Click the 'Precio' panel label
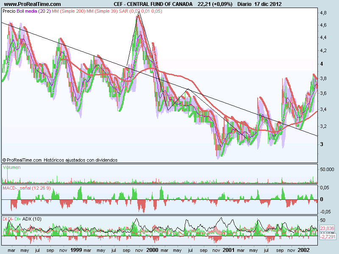This screenshot has width=339, height=254. point(9,11)
